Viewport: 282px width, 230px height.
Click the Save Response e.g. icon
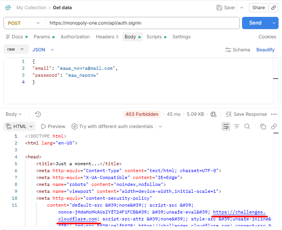click(x=229, y=114)
